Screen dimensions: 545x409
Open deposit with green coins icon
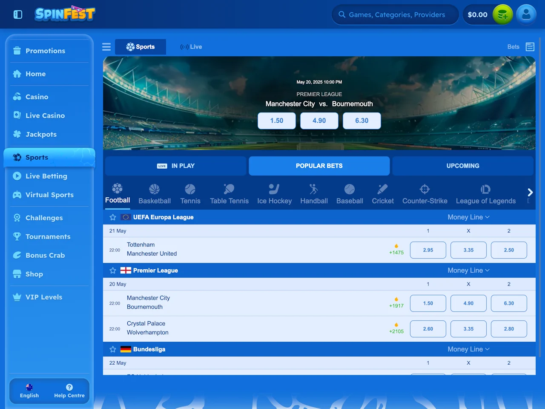pyautogui.click(x=502, y=14)
